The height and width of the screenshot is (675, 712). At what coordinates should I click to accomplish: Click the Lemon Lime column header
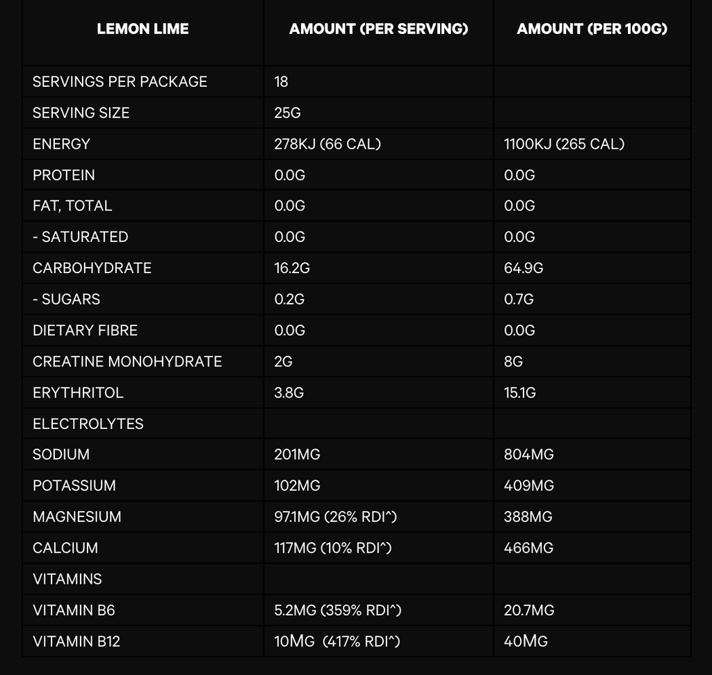click(x=143, y=29)
